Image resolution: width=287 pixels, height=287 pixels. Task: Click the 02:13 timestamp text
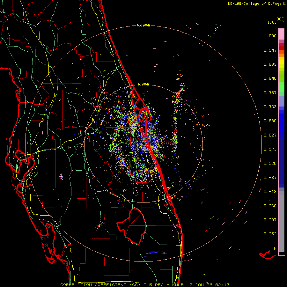(222, 285)
